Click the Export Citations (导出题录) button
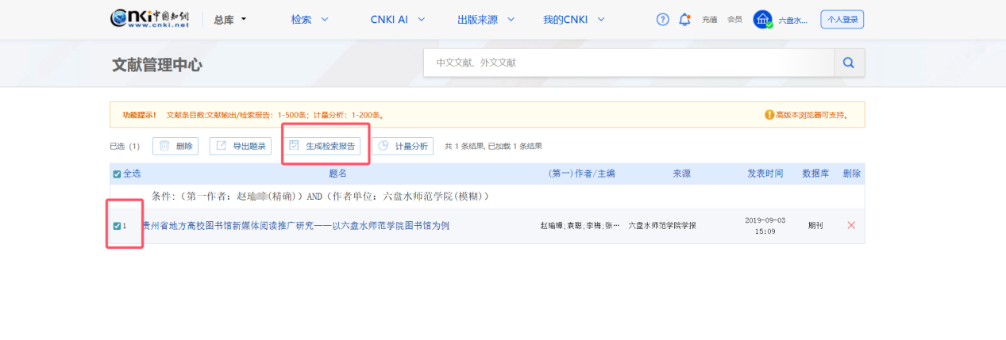The height and width of the screenshot is (340, 1006). pyautogui.click(x=241, y=146)
